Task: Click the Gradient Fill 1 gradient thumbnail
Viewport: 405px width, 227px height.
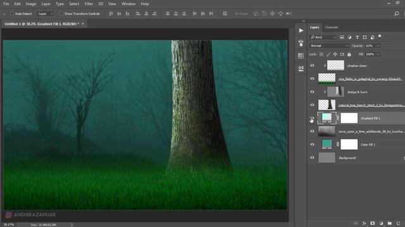Action: coord(327,118)
